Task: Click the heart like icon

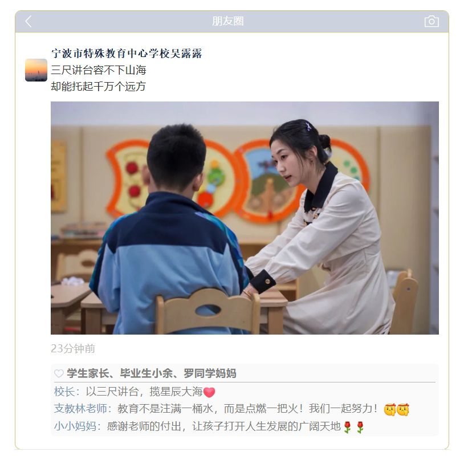Action: point(59,373)
